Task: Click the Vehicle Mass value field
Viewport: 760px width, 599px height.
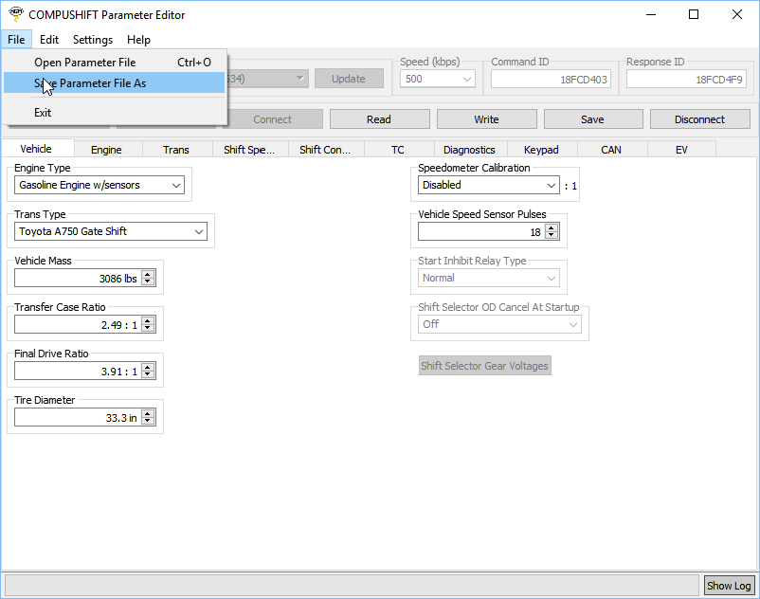Action: point(76,279)
